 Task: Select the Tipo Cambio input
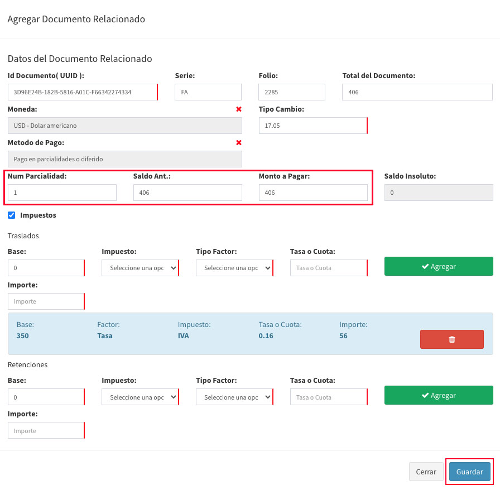(313, 126)
